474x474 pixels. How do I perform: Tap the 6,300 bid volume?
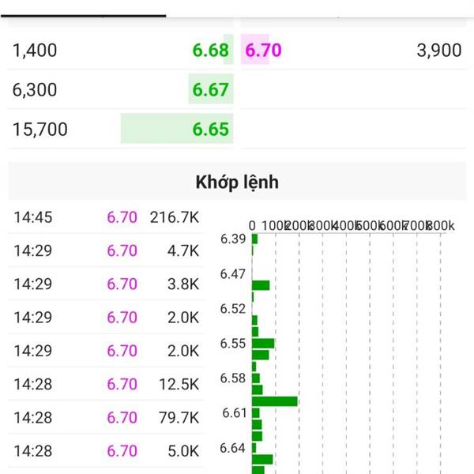pos(35,90)
